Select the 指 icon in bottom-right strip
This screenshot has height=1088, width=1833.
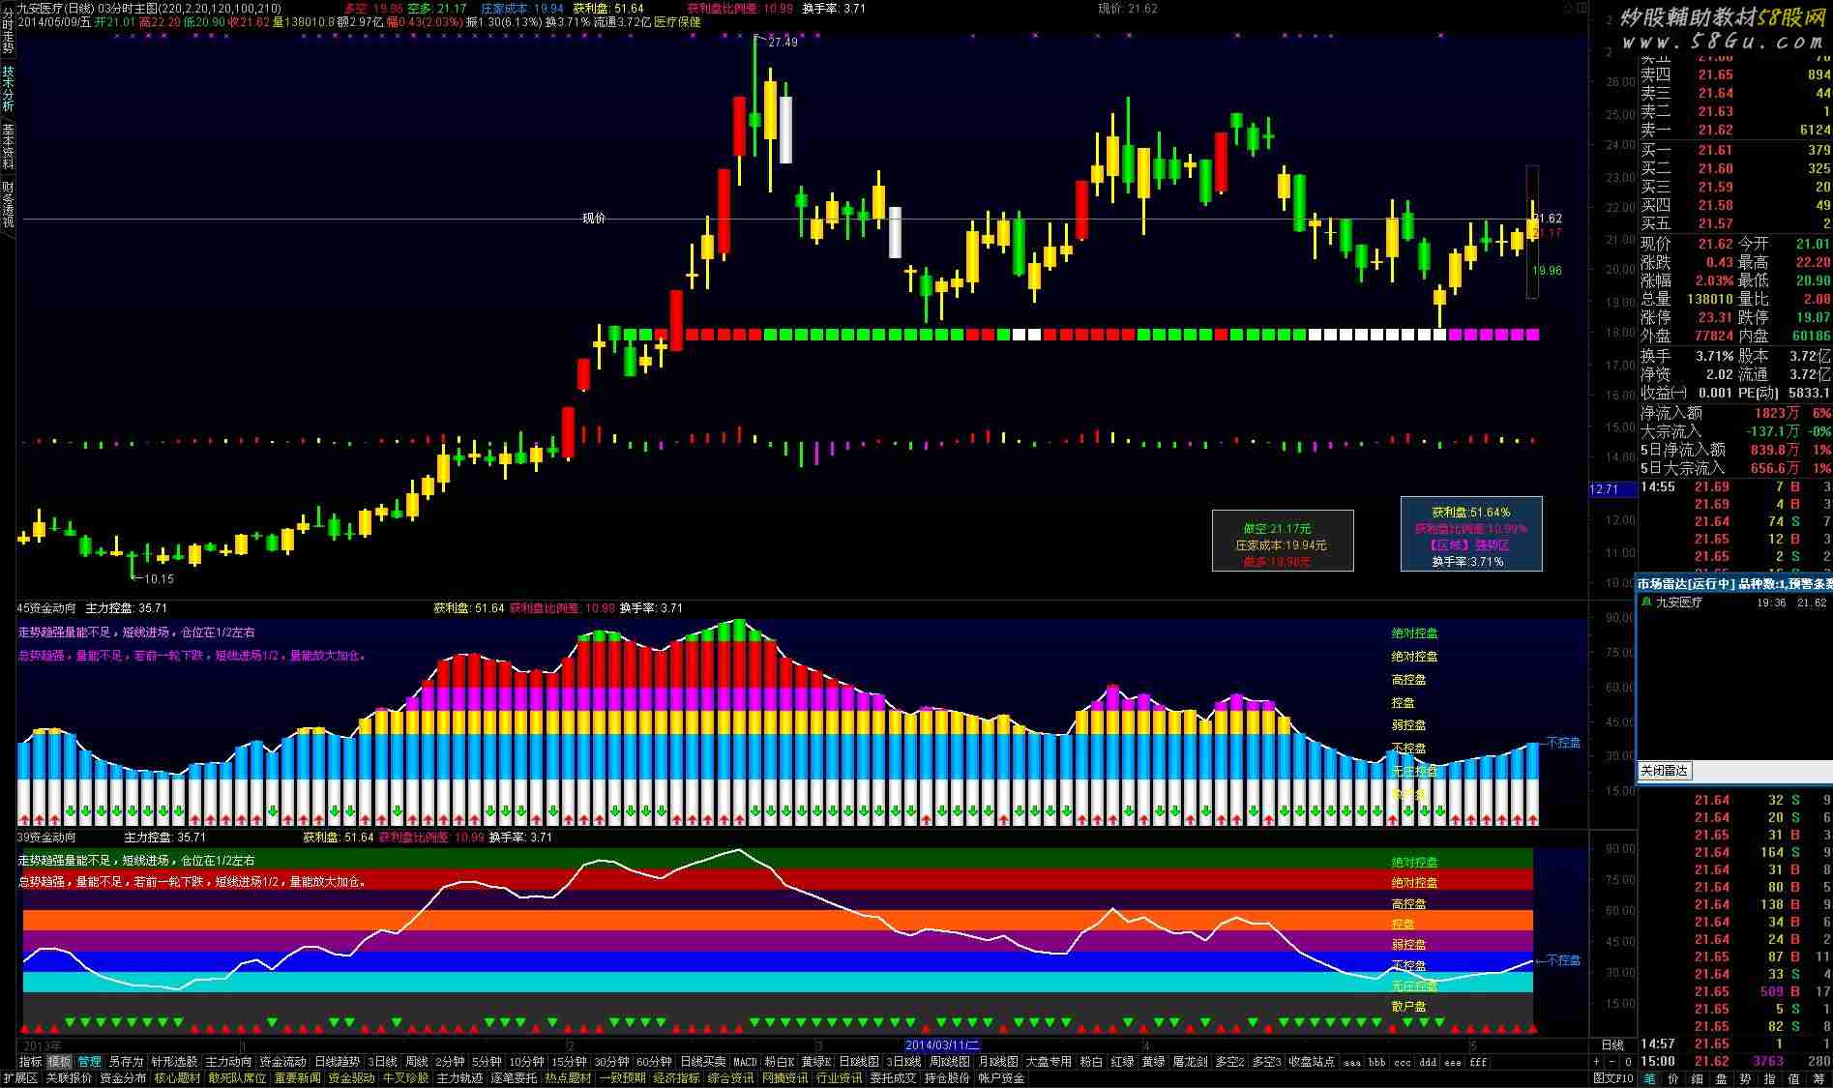1770,1078
